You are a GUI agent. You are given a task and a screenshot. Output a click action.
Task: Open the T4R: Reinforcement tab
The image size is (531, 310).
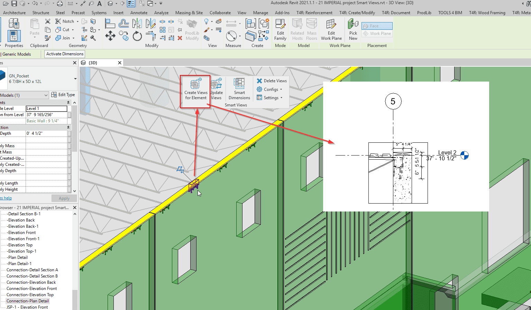[314, 13]
